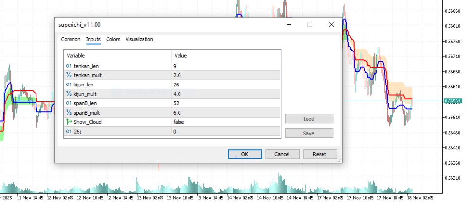
Task: Click the Cancel button
Action: tap(282, 154)
